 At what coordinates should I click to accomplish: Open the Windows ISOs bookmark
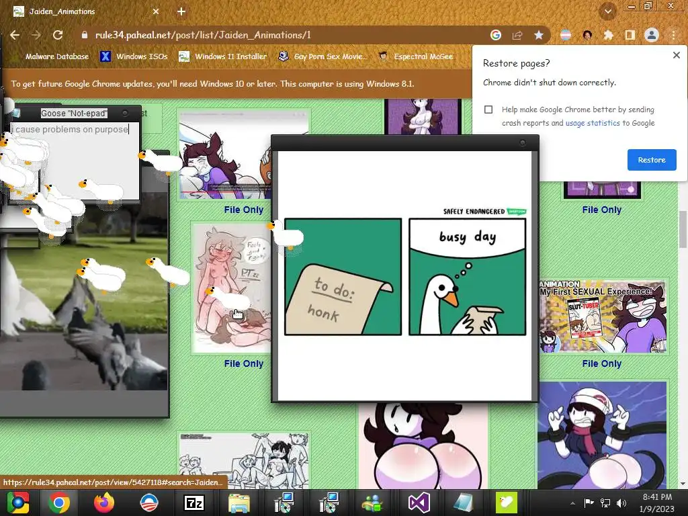click(x=134, y=56)
